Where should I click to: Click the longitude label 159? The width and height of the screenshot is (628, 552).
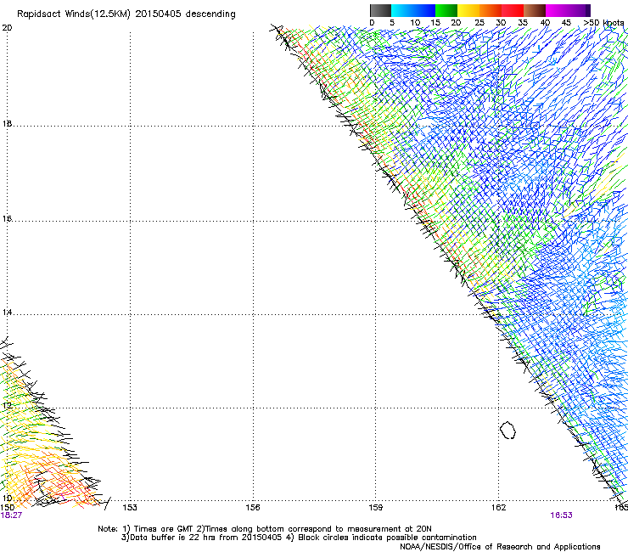376,508
